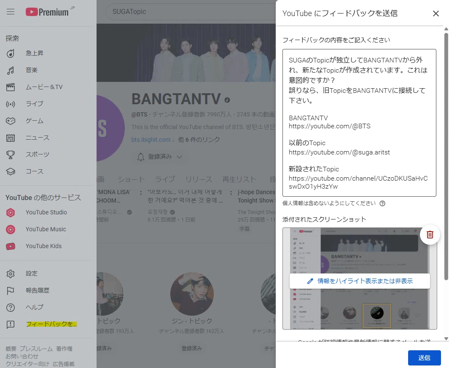This screenshot has height=368, width=449.
Task: Open Music (音楽) note icon
Action: (11, 70)
